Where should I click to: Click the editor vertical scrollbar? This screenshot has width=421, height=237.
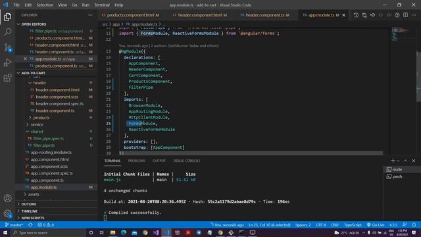point(418,76)
